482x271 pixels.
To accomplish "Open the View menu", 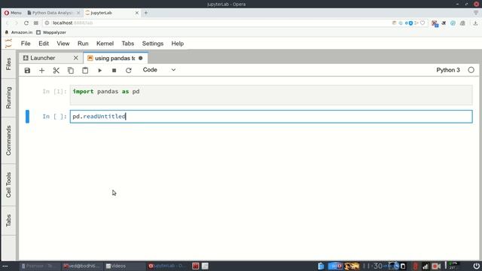I will 63,44.
